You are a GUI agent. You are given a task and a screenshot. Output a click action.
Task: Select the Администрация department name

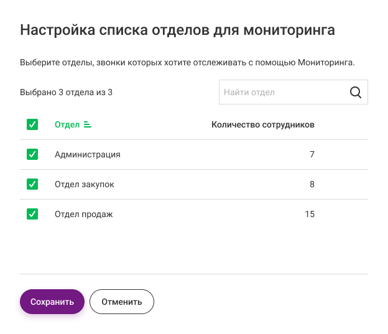[87, 154]
